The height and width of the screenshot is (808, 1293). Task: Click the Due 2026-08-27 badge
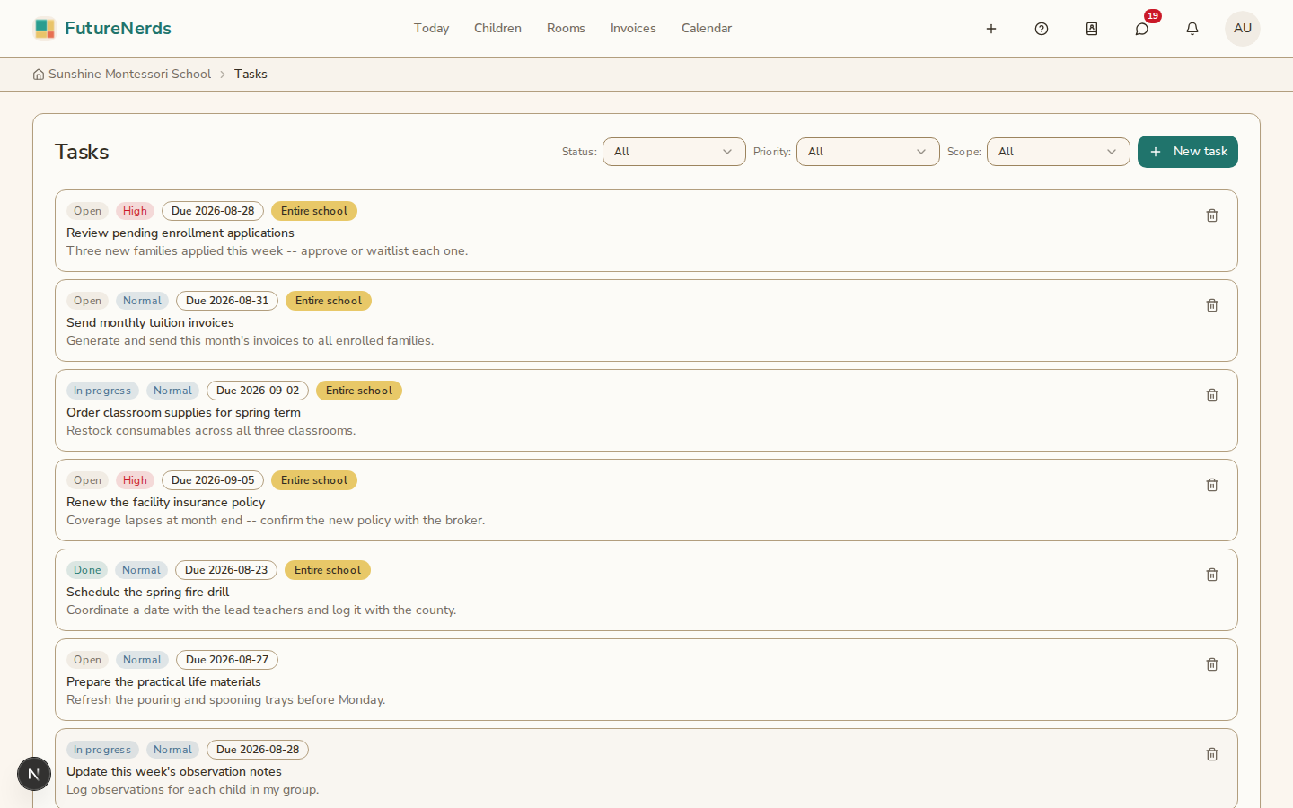(x=227, y=660)
